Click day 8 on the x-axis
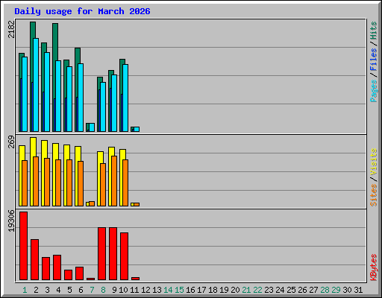382x298 pixels. pos(103,290)
